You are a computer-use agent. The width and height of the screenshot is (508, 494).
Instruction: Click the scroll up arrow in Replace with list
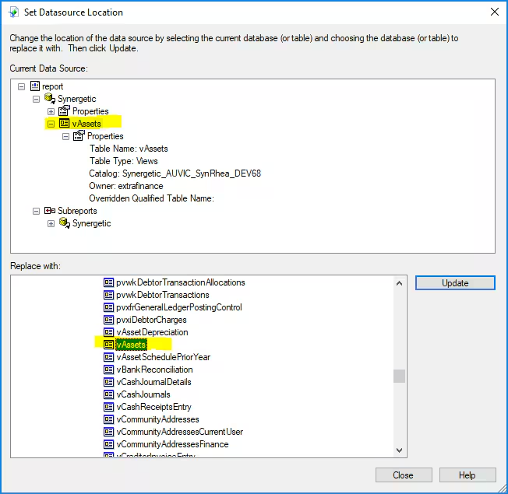pos(399,283)
